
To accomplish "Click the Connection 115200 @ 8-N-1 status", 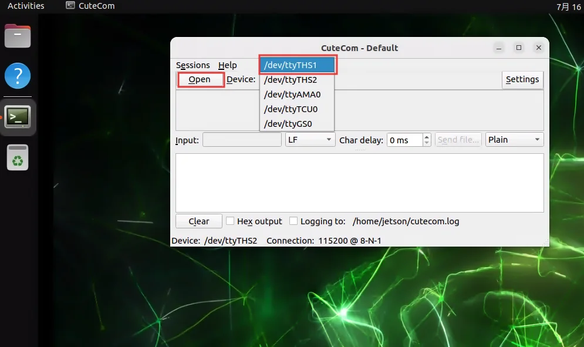I will click(x=323, y=241).
